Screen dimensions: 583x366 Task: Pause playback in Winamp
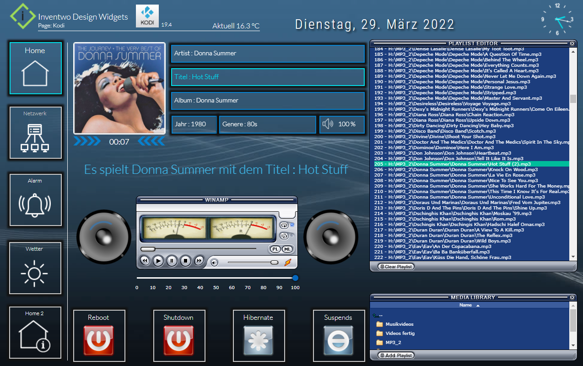coord(172,261)
